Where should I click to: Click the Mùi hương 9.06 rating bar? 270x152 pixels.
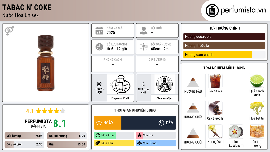24,136
